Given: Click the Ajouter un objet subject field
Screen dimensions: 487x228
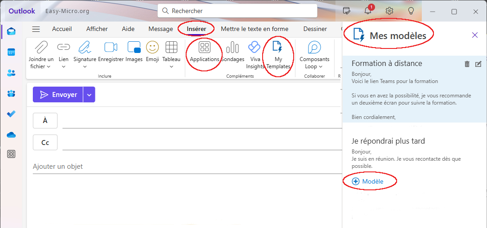Looking at the screenshot, I should (186, 167).
